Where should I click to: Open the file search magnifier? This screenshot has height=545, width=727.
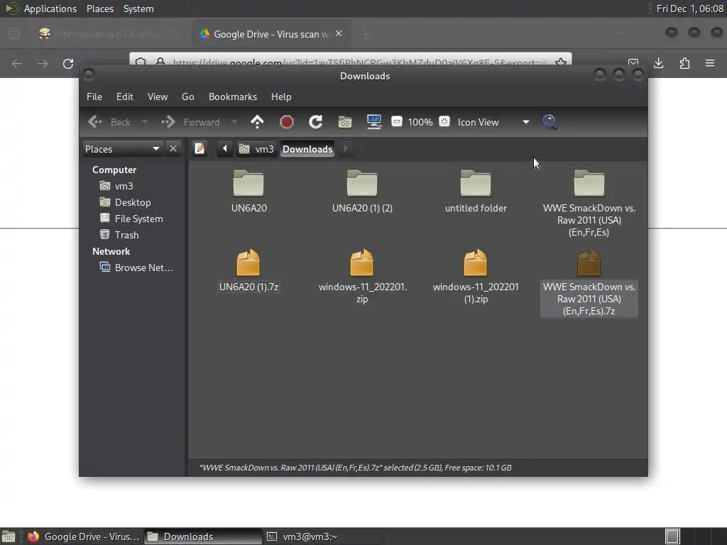[550, 122]
